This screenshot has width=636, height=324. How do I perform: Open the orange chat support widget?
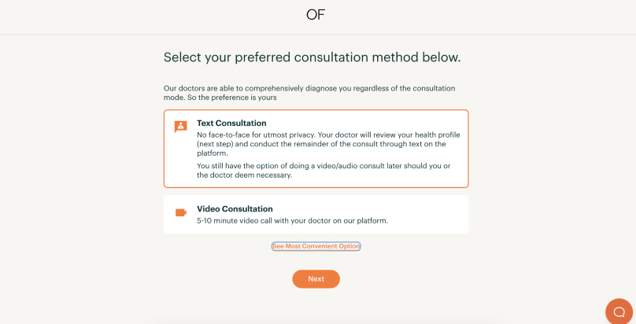pyautogui.click(x=619, y=311)
